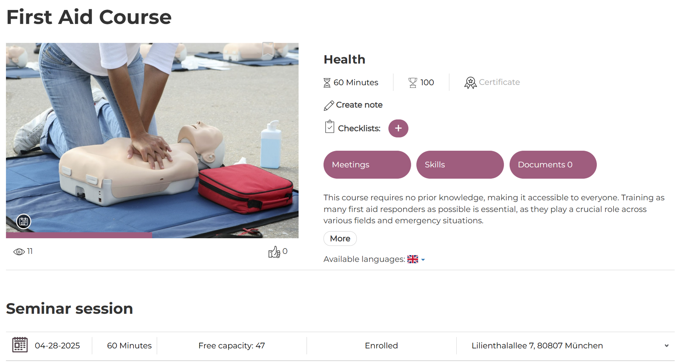This screenshot has height=362, width=680.
Task: Add a checklist with plus button
Action: 398,128
